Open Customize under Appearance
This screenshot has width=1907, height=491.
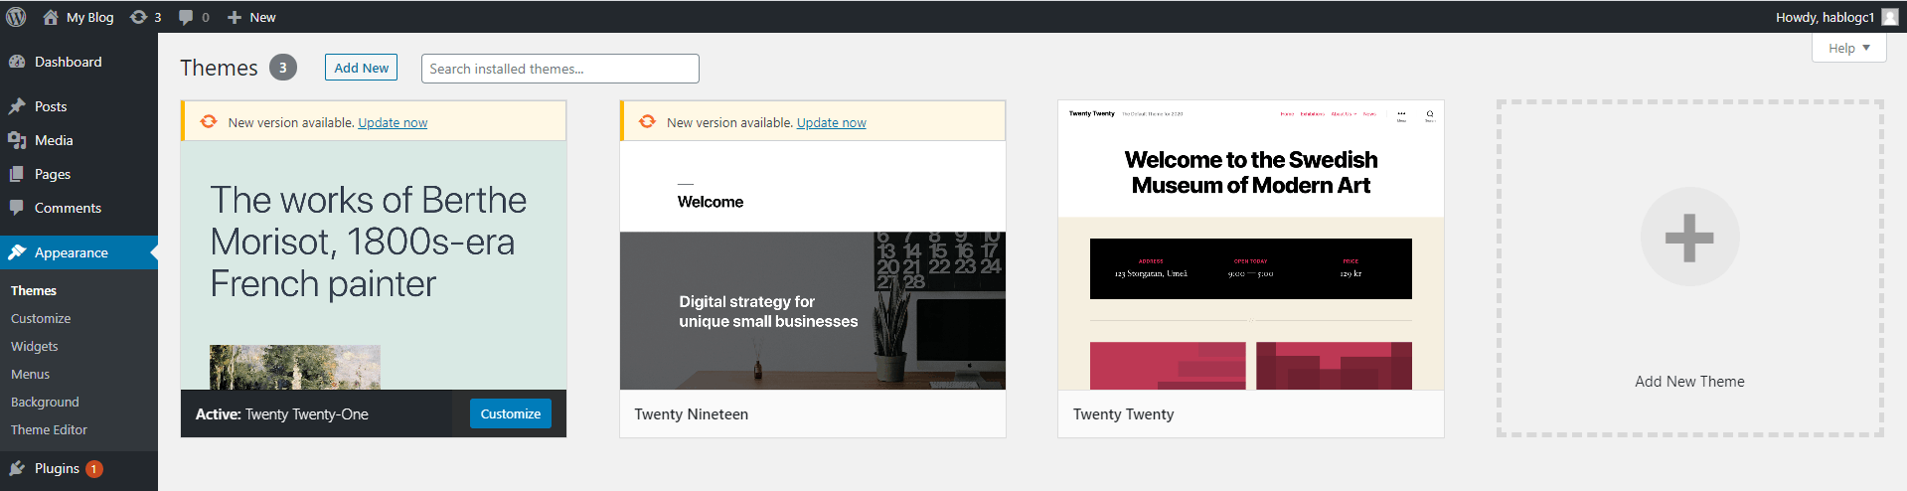pyautogui.click(x=41, y=318)
